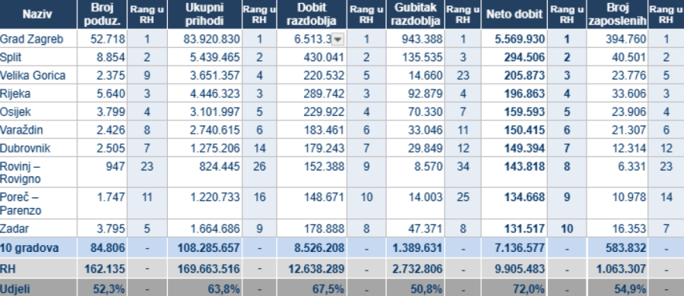The width and height of the screenshot is (684, 296).
Task: Click the Split city name cell
Action: point(38,57)
